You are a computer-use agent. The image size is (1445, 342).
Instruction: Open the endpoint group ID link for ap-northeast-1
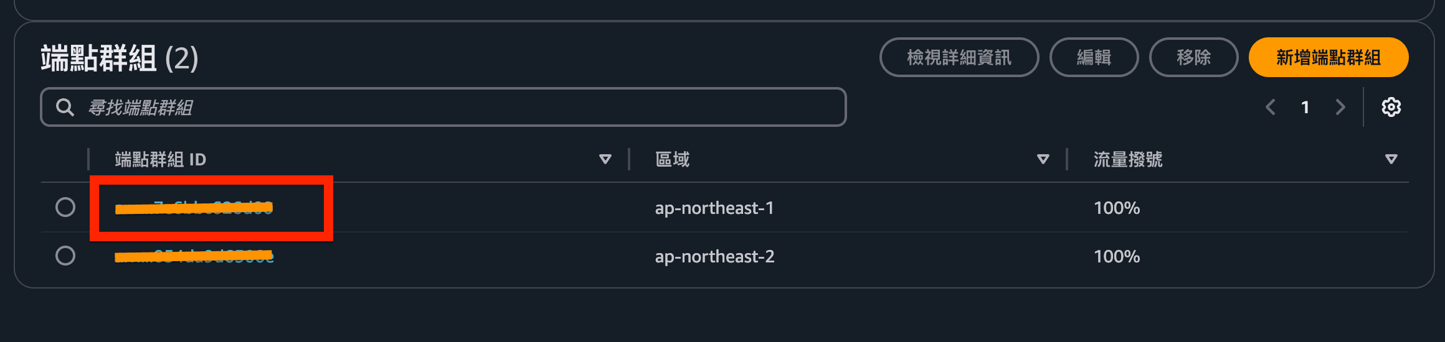point(194,208)
